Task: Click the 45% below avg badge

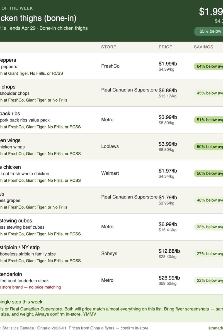Action: [x=209, y=93]
